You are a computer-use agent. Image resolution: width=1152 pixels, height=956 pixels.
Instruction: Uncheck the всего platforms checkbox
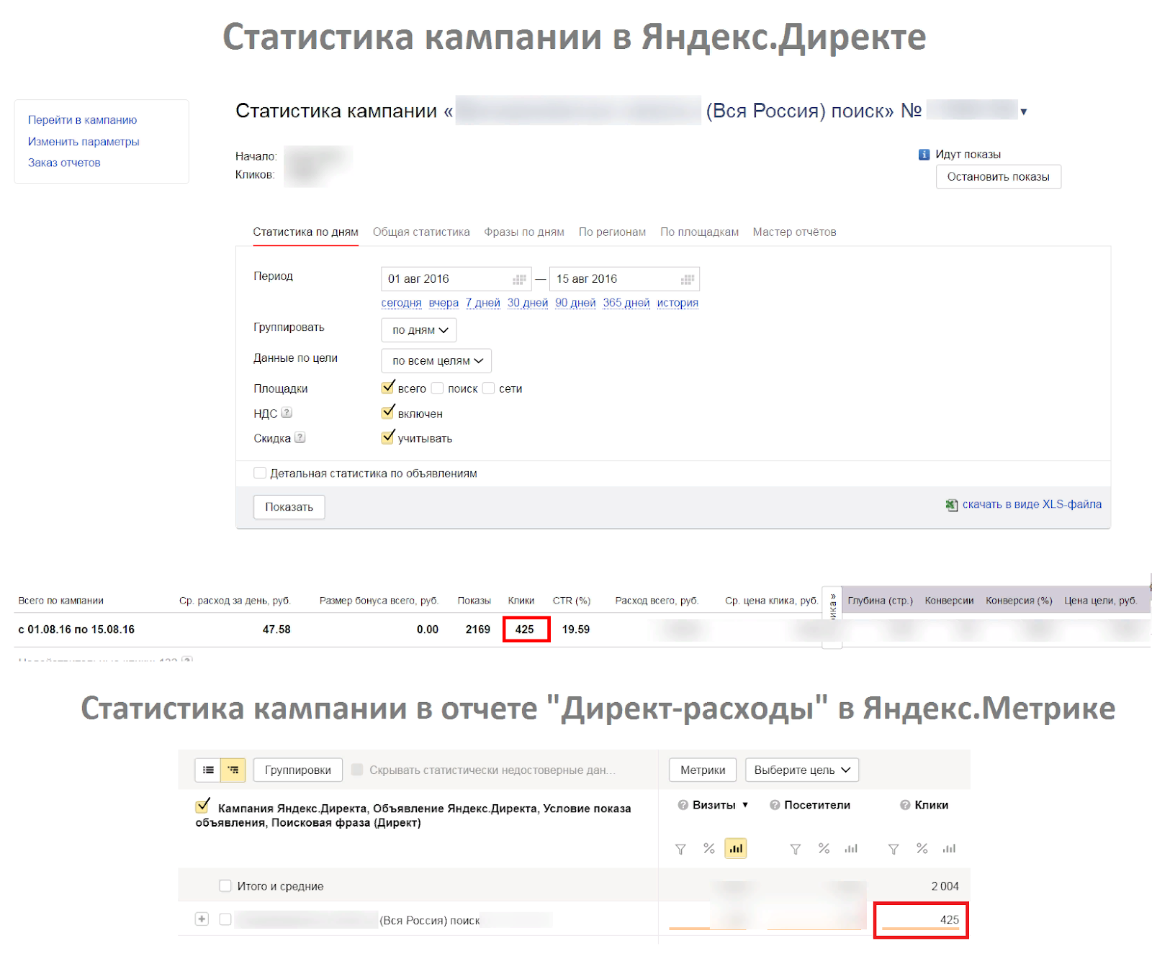coord(388,388)
